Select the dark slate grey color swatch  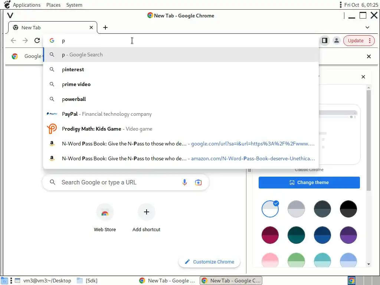322,209
